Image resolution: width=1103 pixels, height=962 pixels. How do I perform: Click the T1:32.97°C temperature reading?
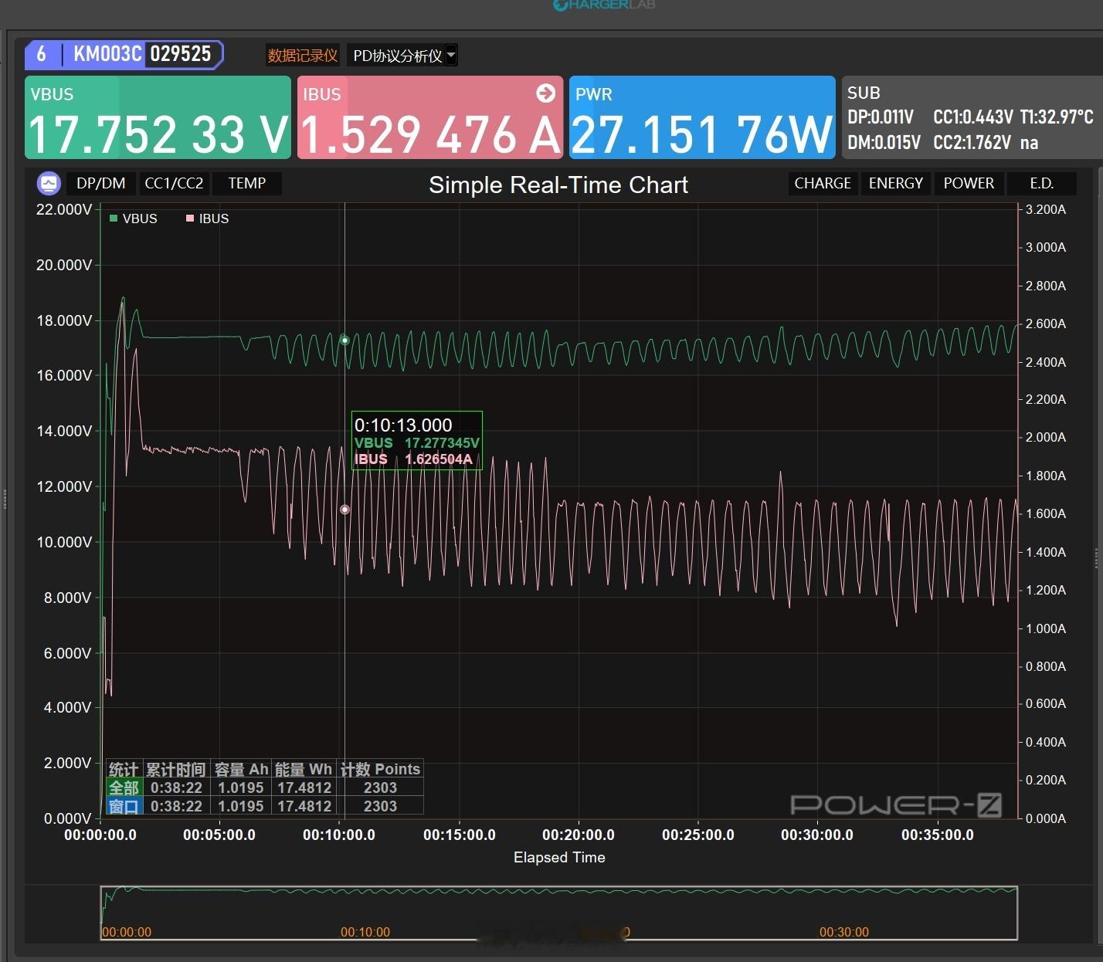tap(1057, 117)
